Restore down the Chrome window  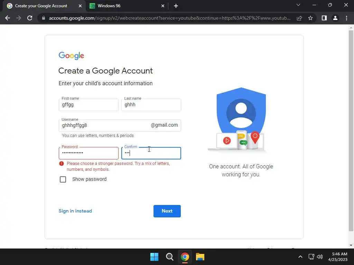(x=330, y=5)
